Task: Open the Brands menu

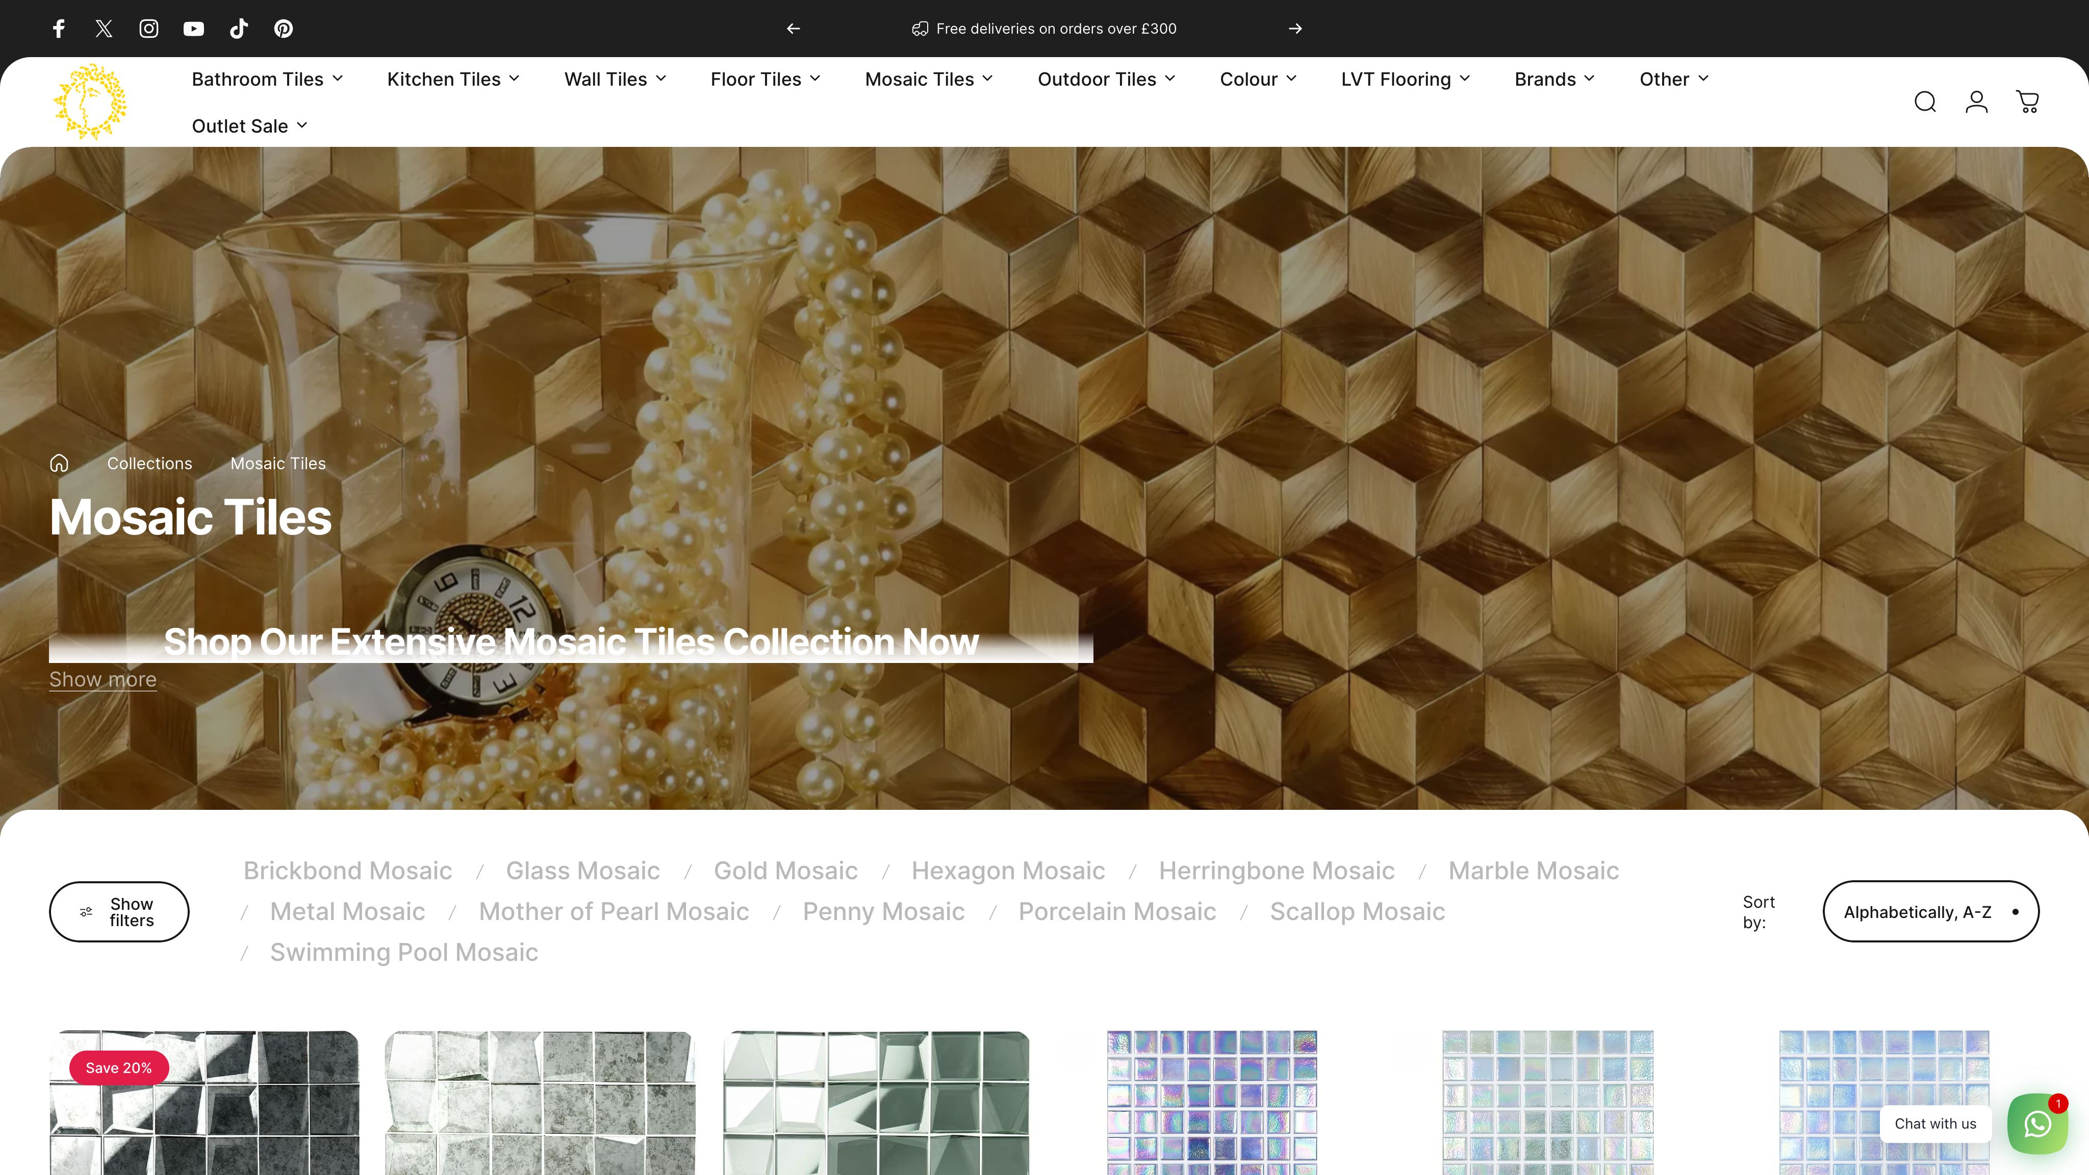Action: click(1553, 79)
